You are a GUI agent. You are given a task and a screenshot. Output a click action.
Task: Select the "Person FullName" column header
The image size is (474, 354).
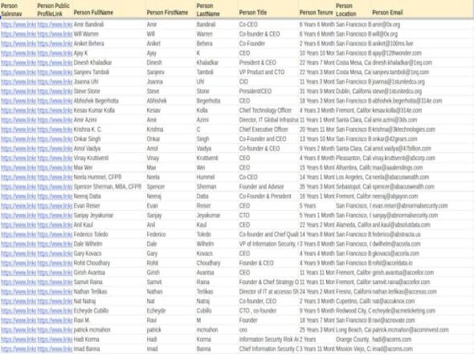pyautogui.click(x=93, y=13)
